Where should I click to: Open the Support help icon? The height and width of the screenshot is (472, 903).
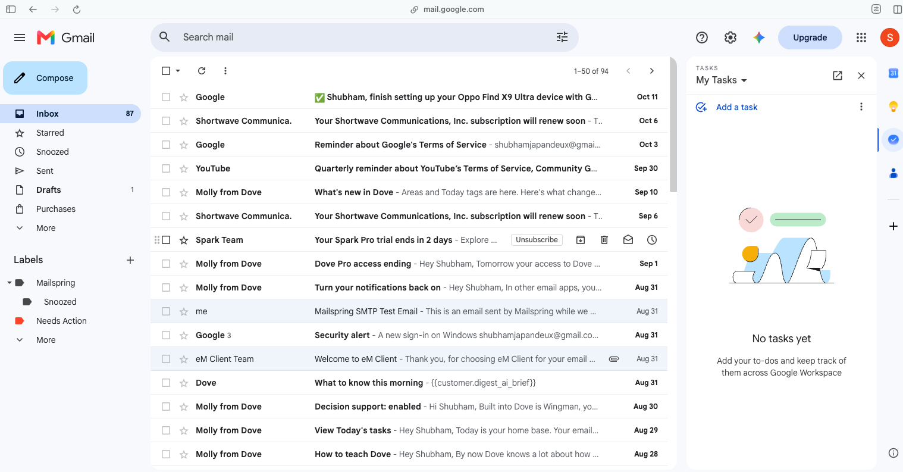click(x=702, y=37)
